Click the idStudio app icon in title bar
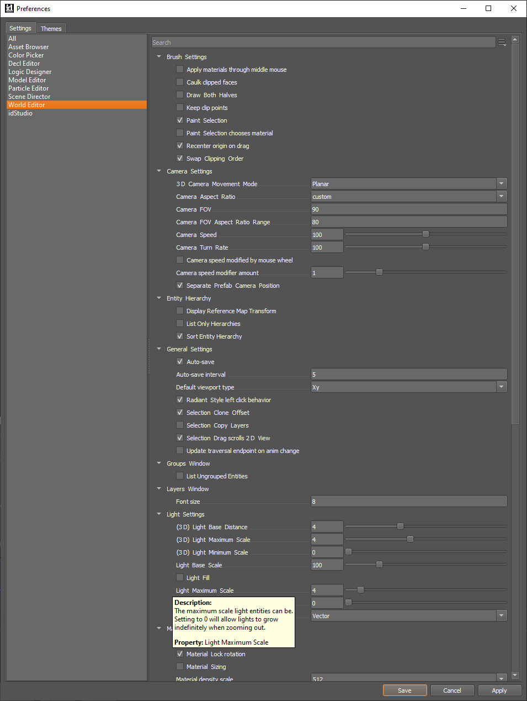The width and height of the screenshot is (527, 701). click(x=9, y=8)
